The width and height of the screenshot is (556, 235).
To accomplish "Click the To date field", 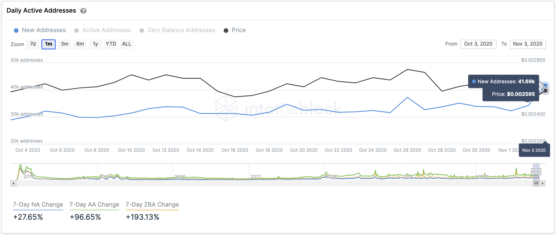I will click(x=528, y=44).
